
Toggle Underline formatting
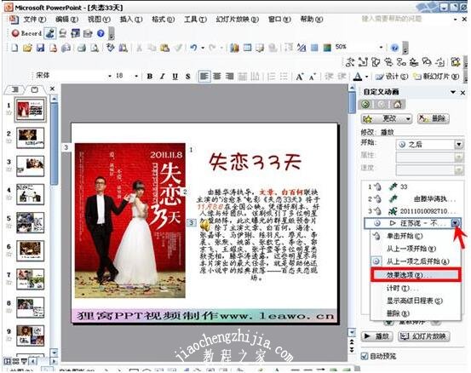pos(175,77)
